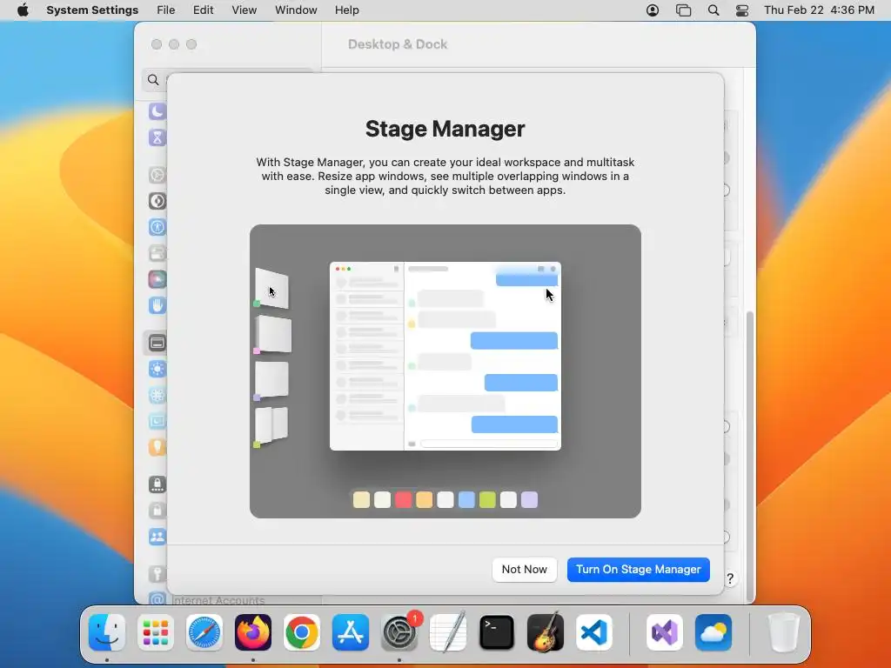Dismiss the dialog with Not Now

pyautogui.click(x=524, y=569)
